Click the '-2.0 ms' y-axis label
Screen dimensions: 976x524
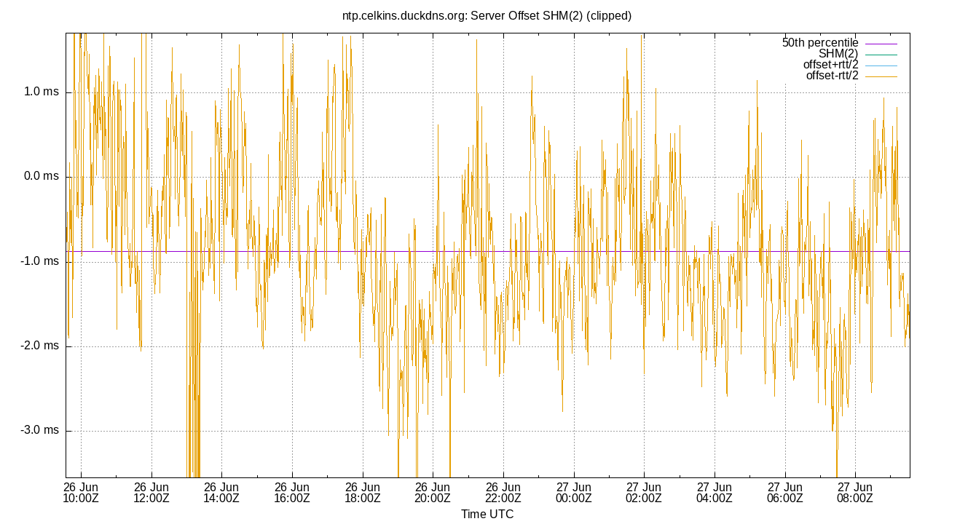tap(39, 346)
